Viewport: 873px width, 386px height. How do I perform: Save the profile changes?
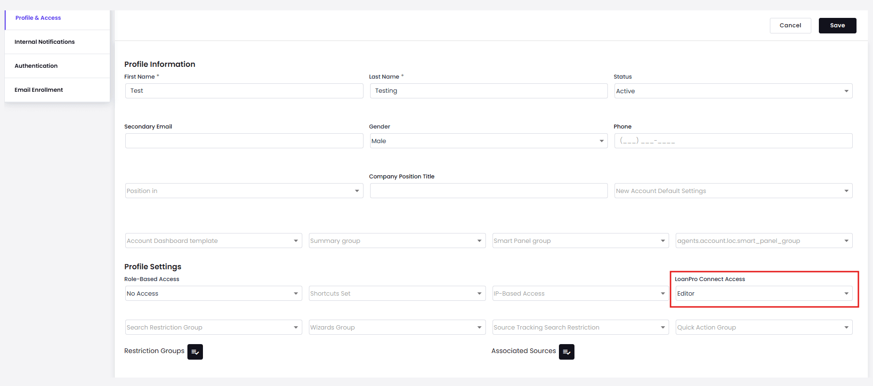point(837,25)
